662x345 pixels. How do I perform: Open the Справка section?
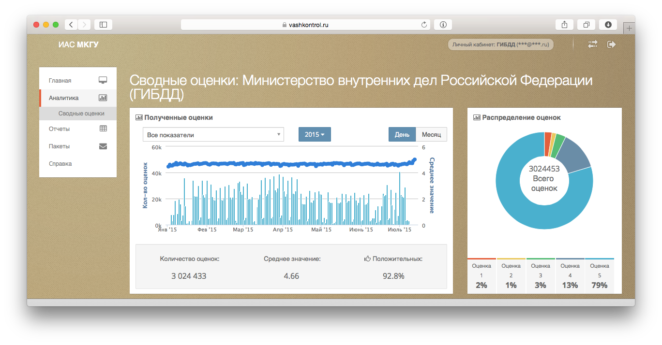click(60, 163)
